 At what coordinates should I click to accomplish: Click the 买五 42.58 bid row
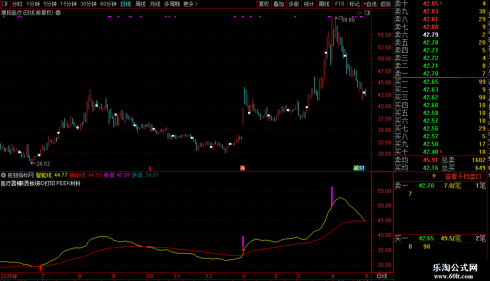440,113
